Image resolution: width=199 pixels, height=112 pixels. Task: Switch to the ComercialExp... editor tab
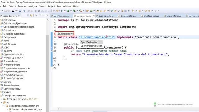click(x=128, y=16)
